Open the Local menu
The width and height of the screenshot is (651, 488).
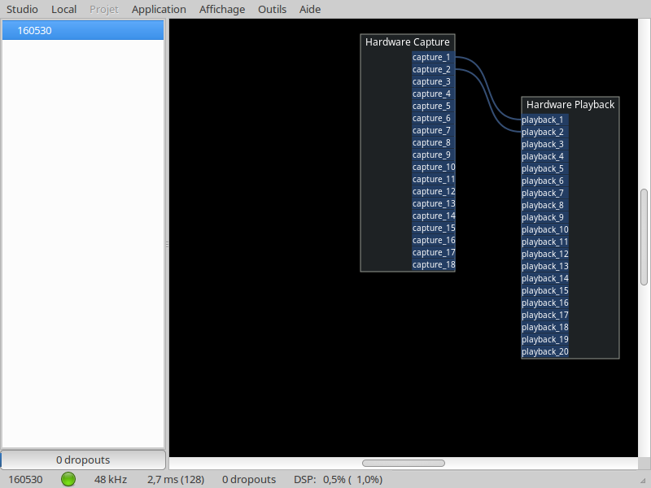pos(63,9)
